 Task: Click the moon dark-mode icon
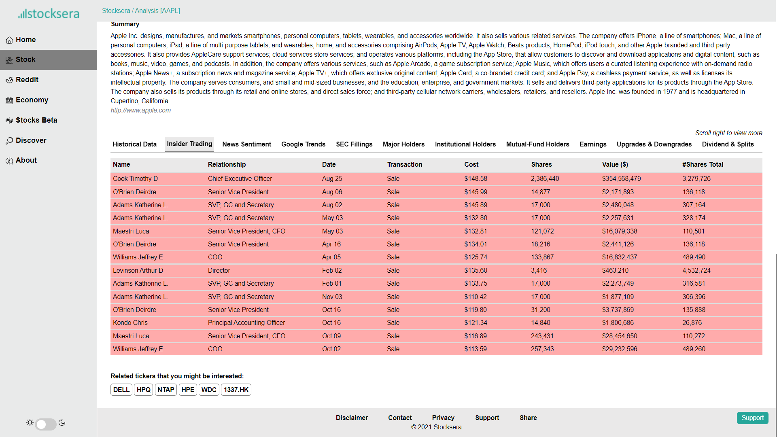[x=62, y=423]
